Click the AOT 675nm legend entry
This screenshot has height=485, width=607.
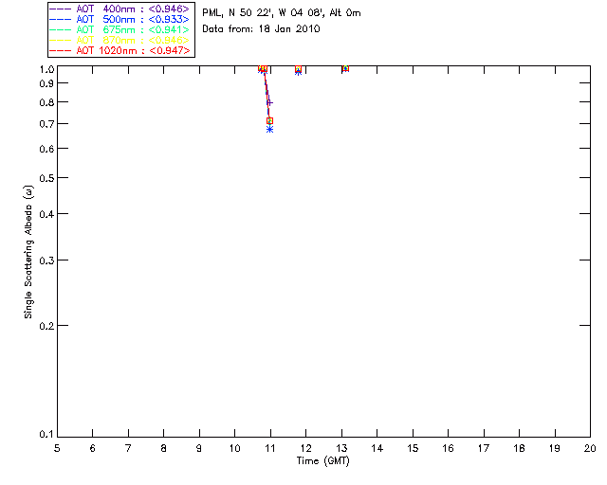point(120,29)
